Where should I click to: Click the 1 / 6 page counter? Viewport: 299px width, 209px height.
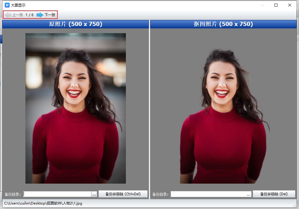click(30, 15)
